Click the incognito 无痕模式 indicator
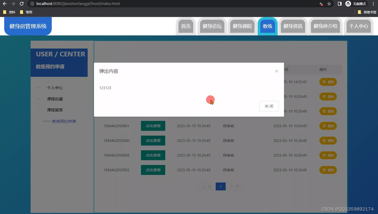Image resolution: width=378 pixels, height=214 pixels. [x=356, y=4]
